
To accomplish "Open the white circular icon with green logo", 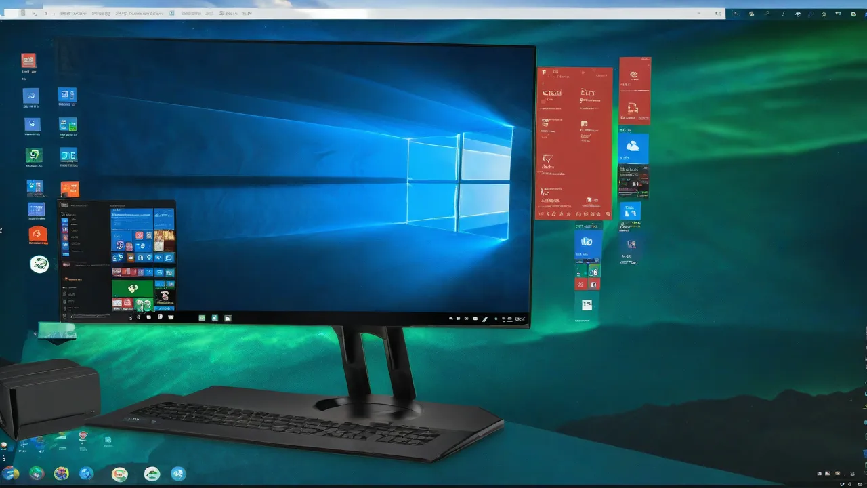I will click(39, 264).
